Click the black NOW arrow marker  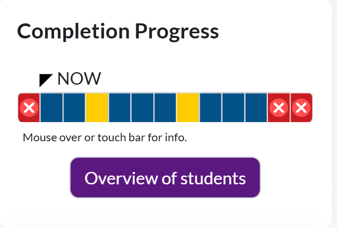coord(46,79)
